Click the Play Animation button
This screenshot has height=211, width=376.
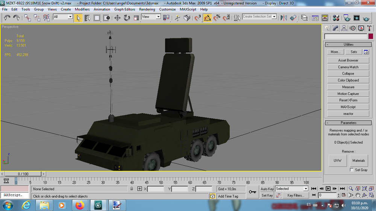tap(328, 189)
